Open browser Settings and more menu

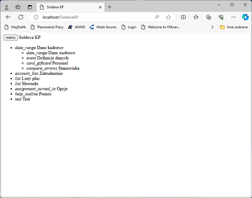pos(233,17)
